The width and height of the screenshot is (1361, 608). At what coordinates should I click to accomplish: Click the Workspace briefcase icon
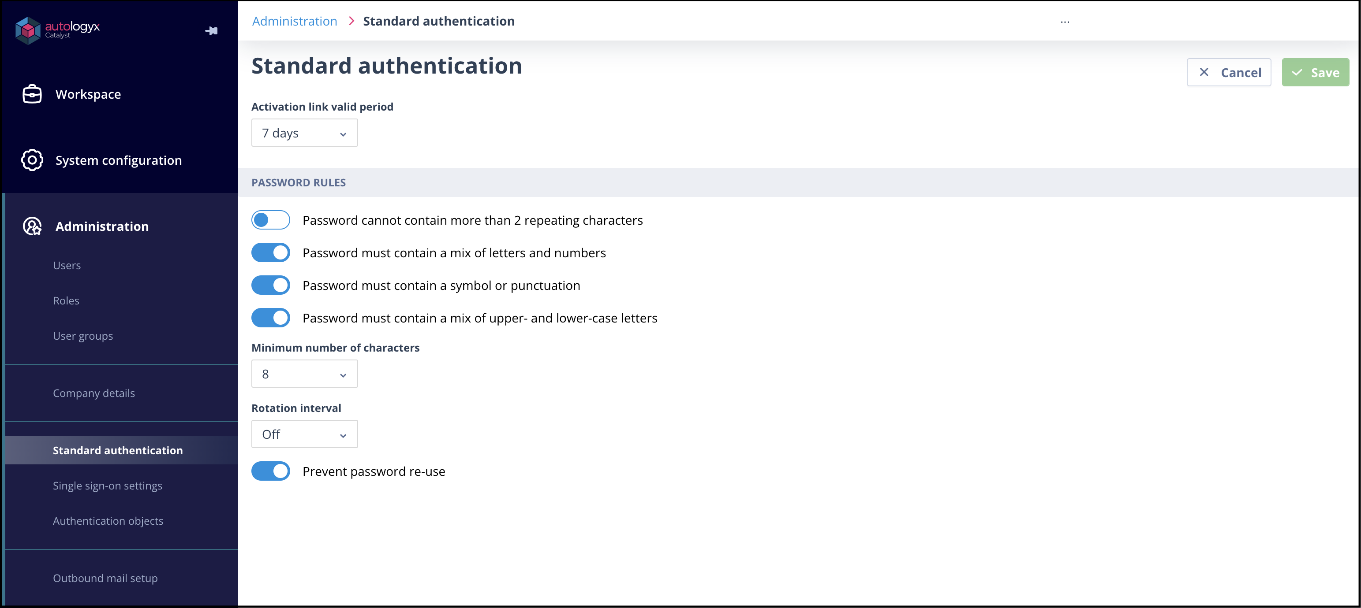pos(32,94)
